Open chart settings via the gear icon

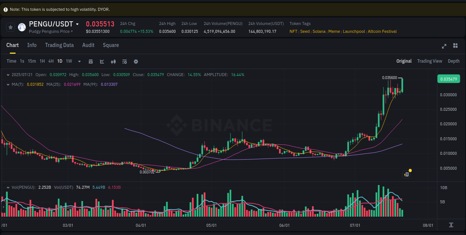coord(136,61)
